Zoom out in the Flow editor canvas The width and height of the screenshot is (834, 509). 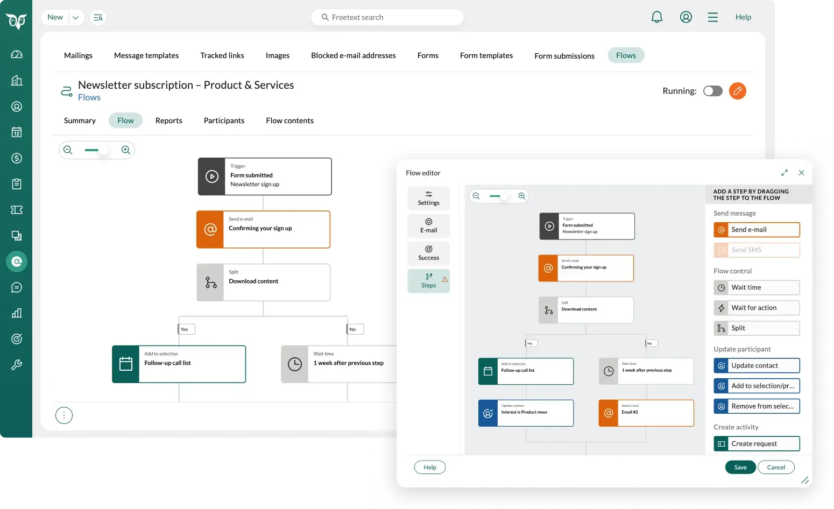click(476, 196)
